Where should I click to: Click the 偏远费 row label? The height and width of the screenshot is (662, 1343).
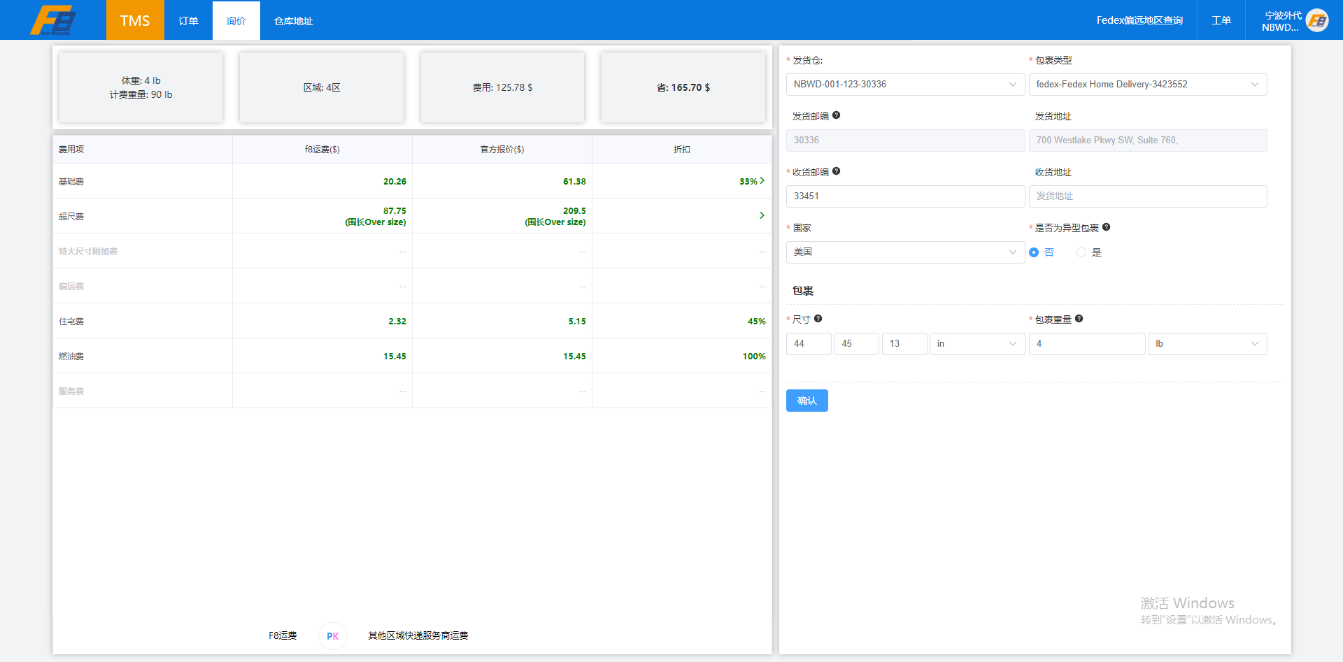[x=71, y=287]
